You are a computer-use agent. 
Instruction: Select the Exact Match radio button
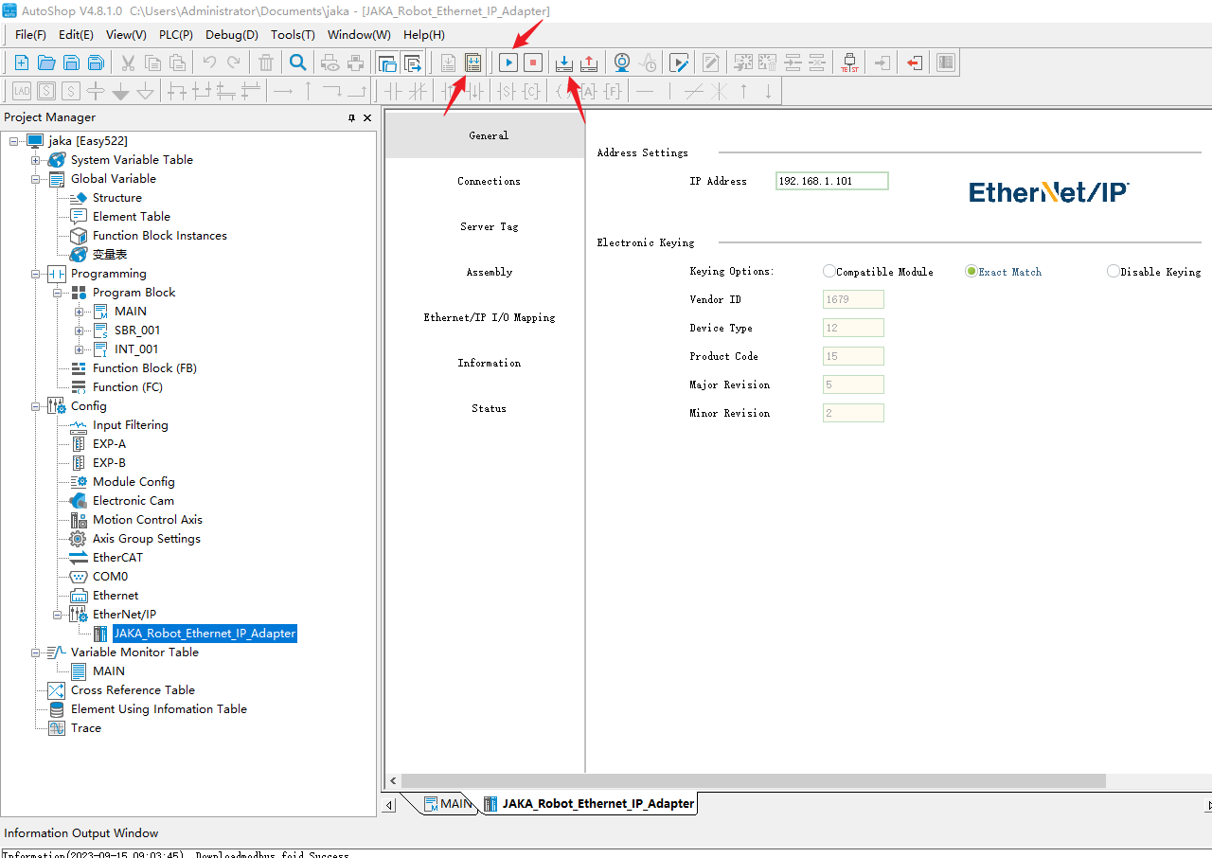click(x=971, y=272)
